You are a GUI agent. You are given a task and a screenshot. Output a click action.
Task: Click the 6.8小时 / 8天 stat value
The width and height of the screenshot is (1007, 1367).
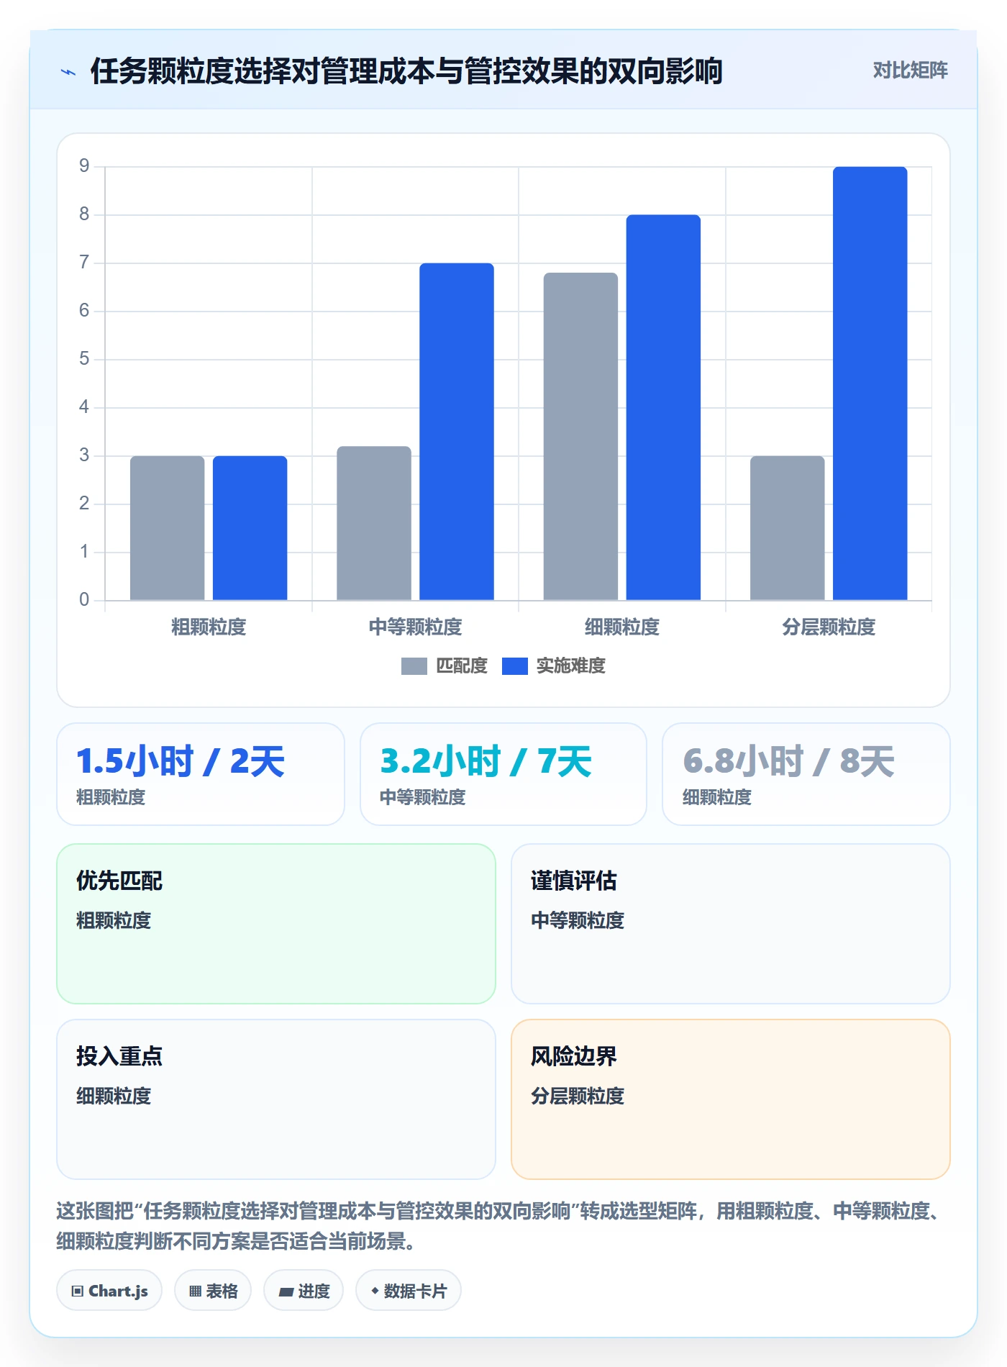point(789,761)
